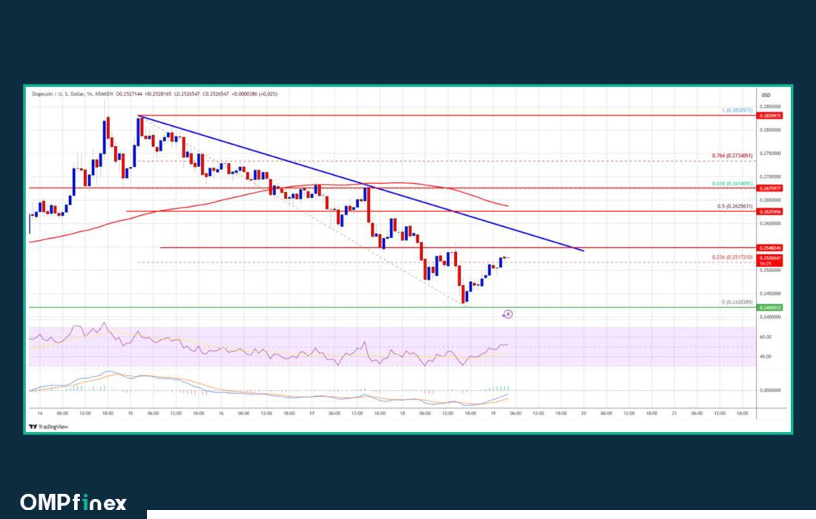Select the 0.618 Fibonacci level label
This screenshot has height=519, width=816.
731,183
